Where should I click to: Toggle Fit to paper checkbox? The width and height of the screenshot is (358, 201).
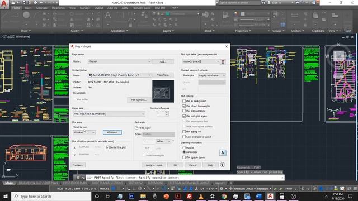(x=136, y=128)
